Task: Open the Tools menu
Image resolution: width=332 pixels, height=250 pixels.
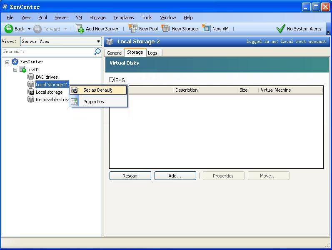Action: pyautogui.click(x=147, y=17)
